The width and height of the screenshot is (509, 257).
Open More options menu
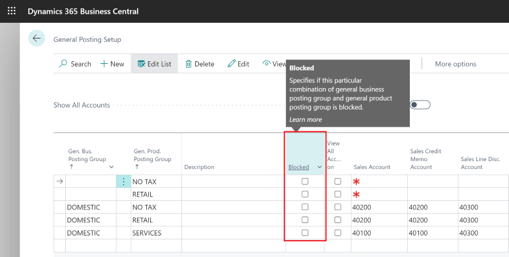tap(455, 64)
